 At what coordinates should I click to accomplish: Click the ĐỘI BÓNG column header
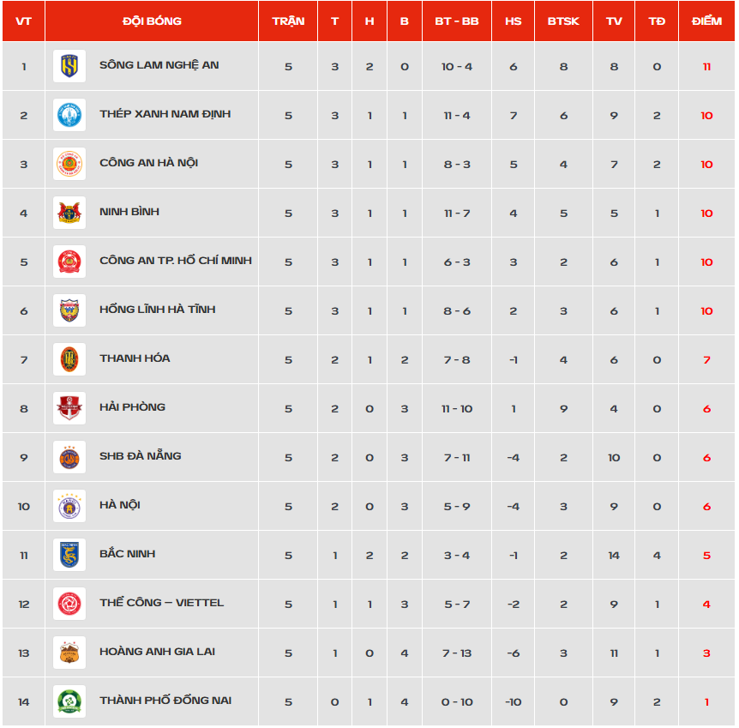(152, 21)
